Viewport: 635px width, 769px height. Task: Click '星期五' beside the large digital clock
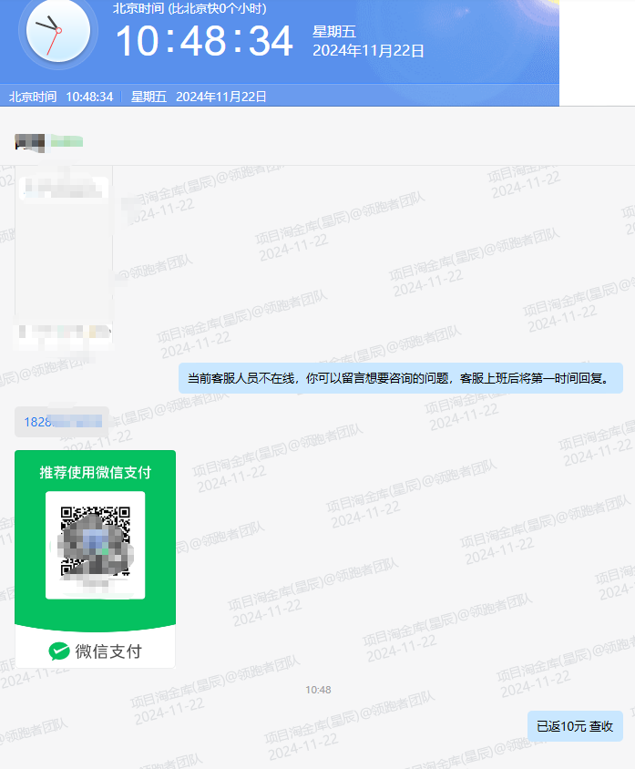[x=333, y=32]
